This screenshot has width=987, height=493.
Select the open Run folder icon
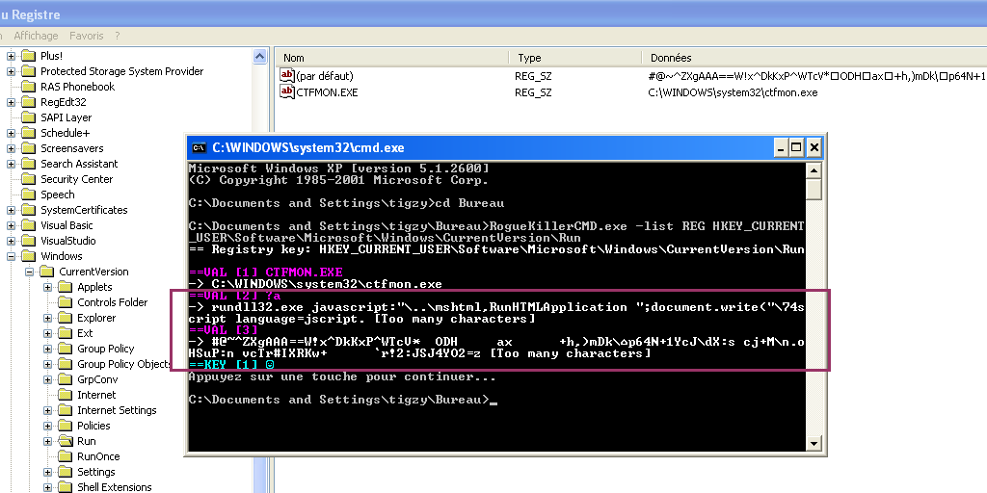66,441
